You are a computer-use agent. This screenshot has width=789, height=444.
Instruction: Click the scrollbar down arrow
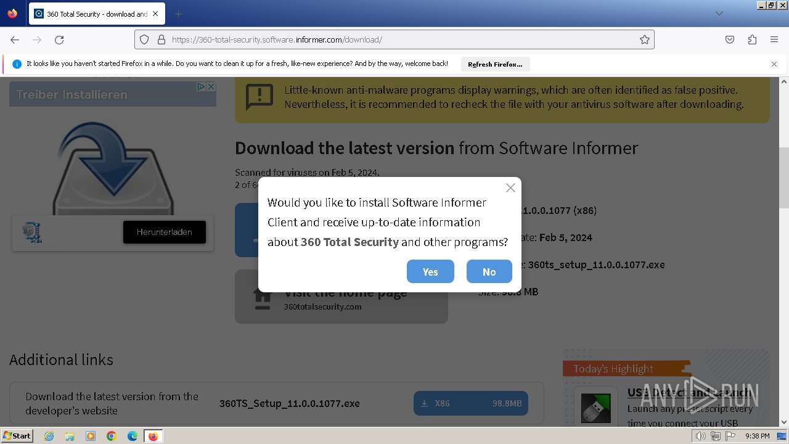pos(784,422)
